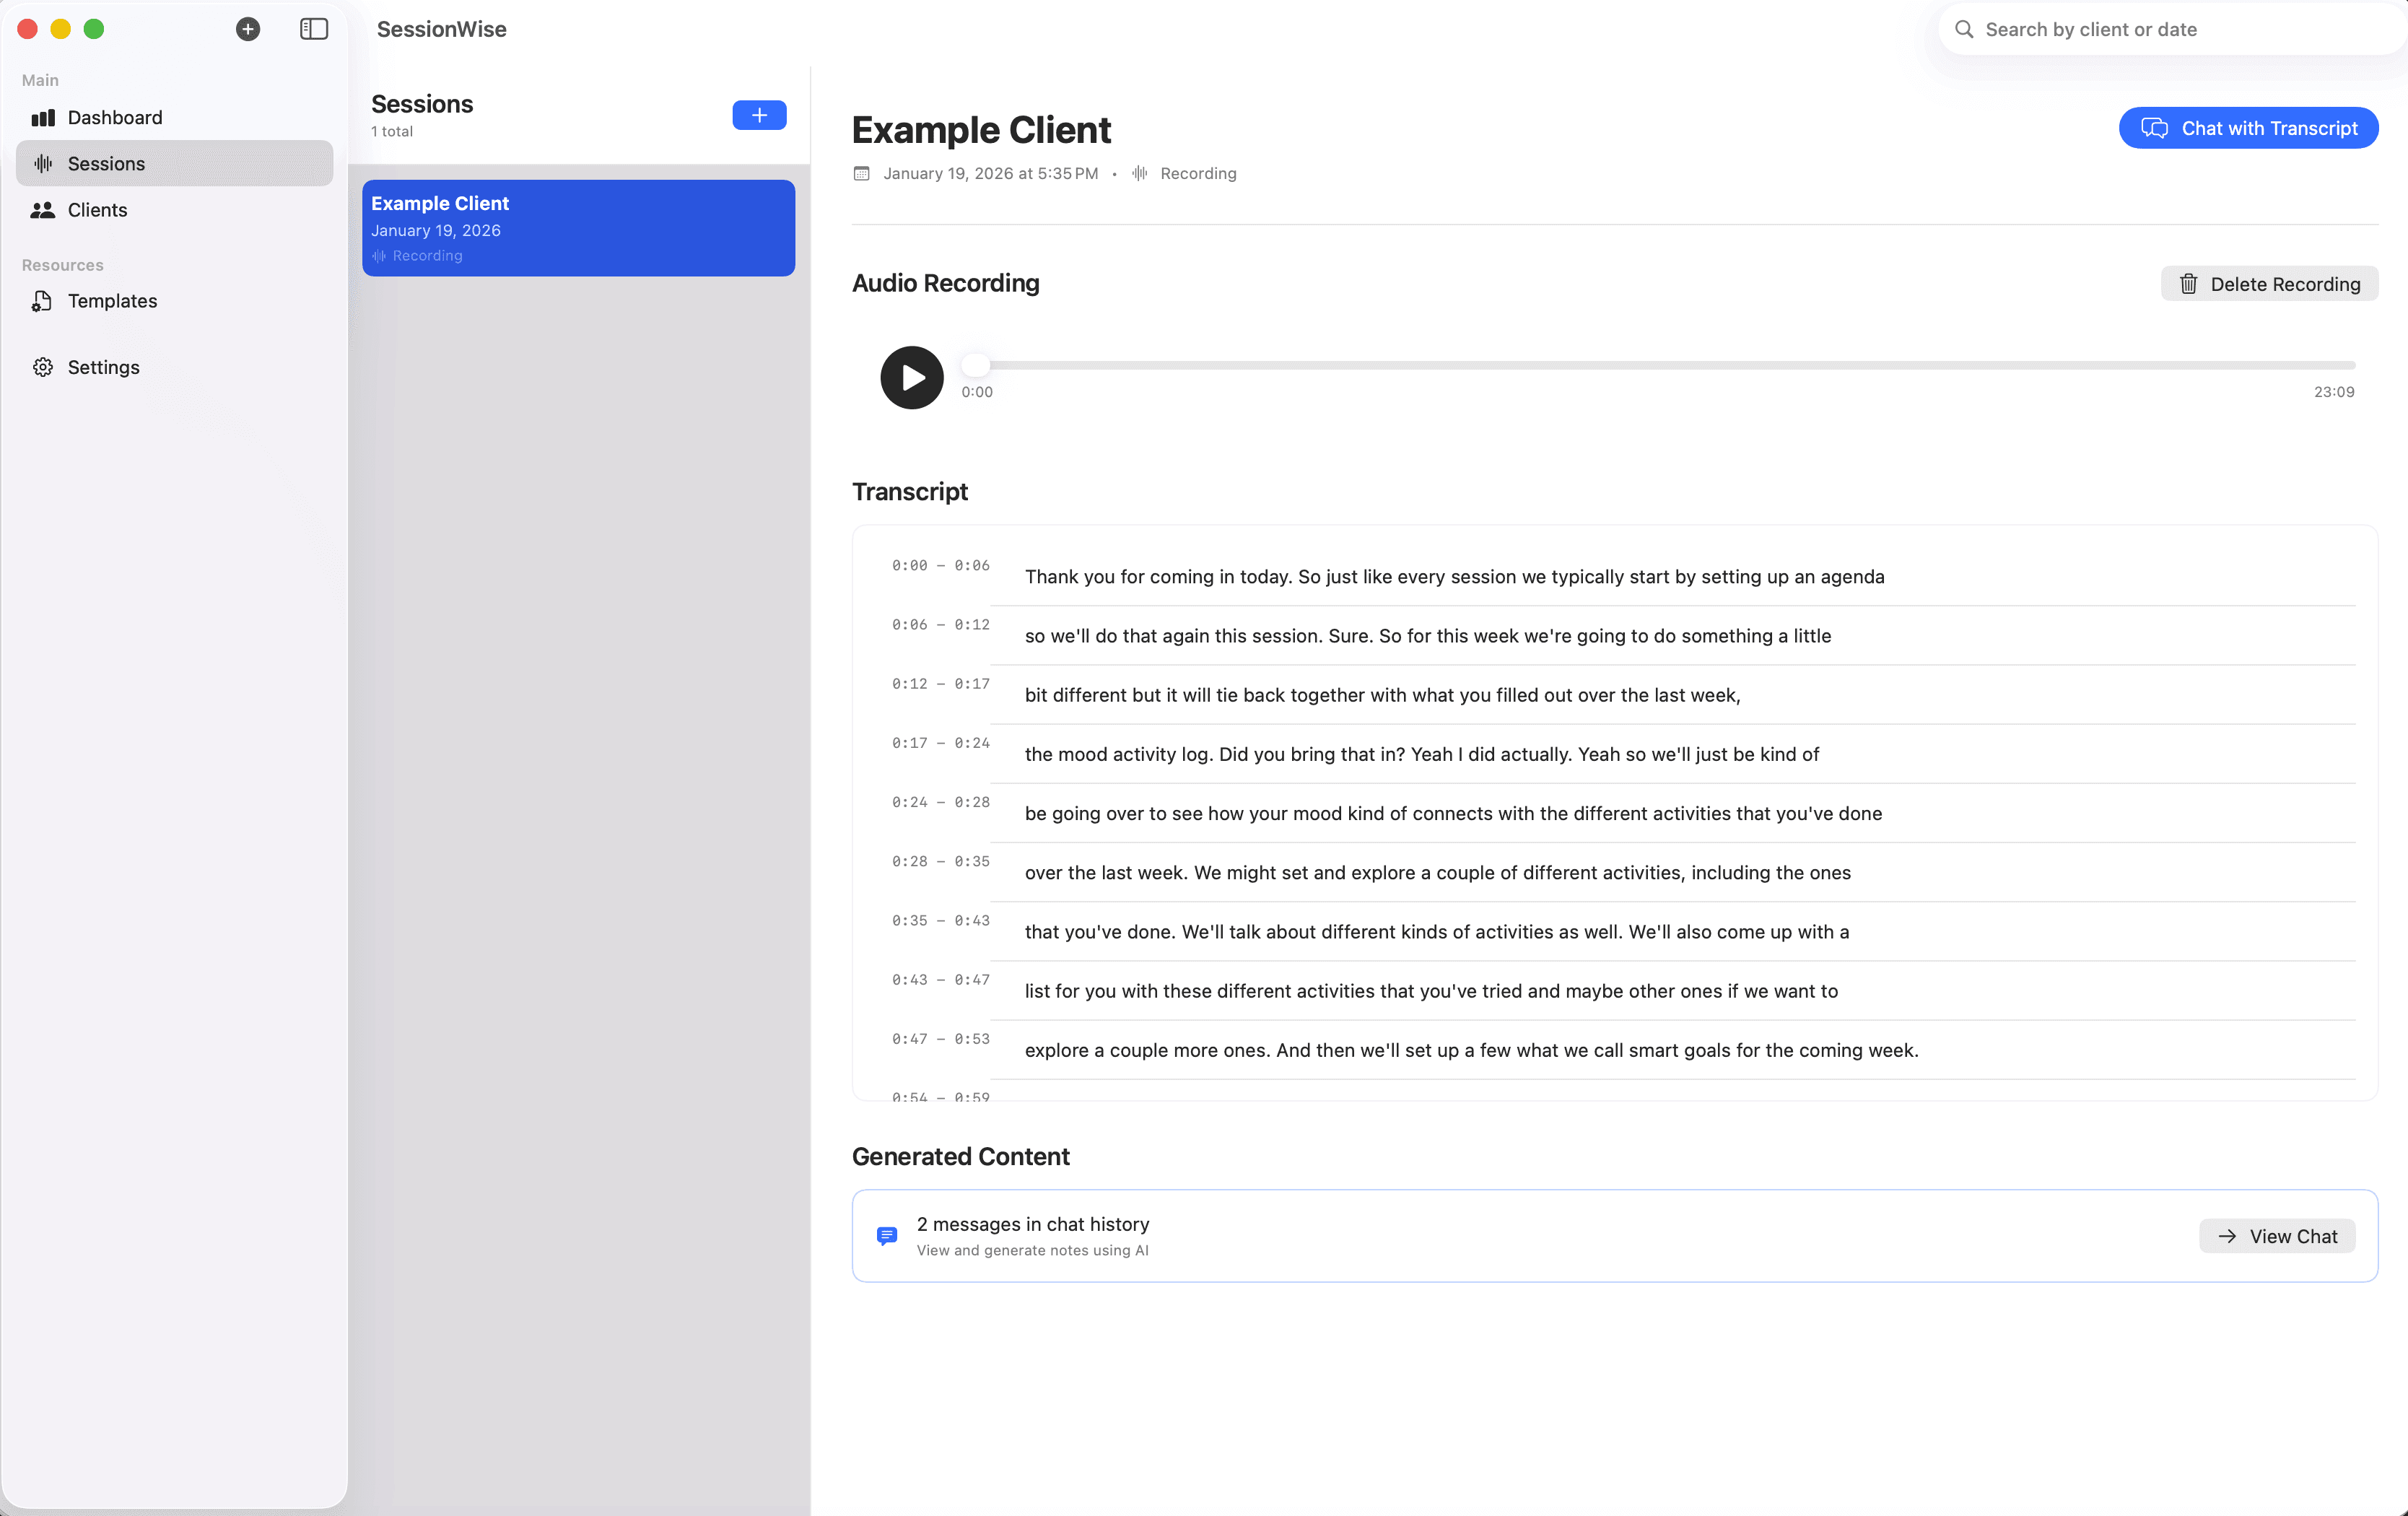Viewport: 2408px width, 1516px height.
Task: View Chat for generated content
Action: pyautogui.click(x=2277, y=1235)
